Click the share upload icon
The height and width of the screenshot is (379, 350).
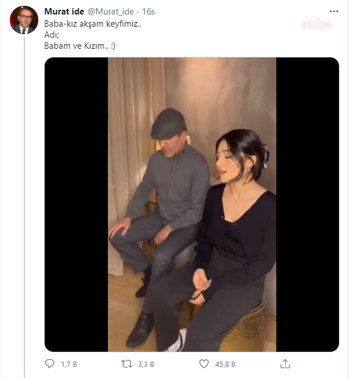285,364
